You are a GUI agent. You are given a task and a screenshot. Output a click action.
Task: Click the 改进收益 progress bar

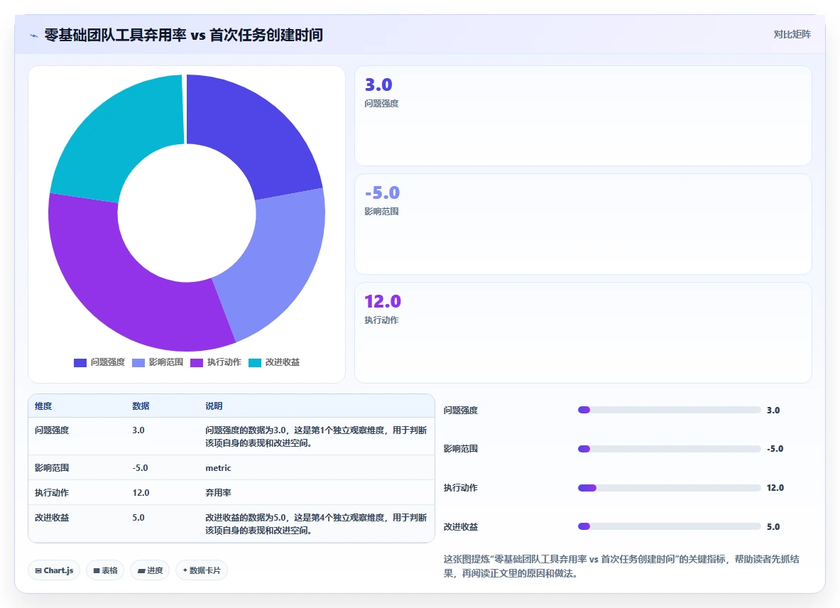pos(669,526)
